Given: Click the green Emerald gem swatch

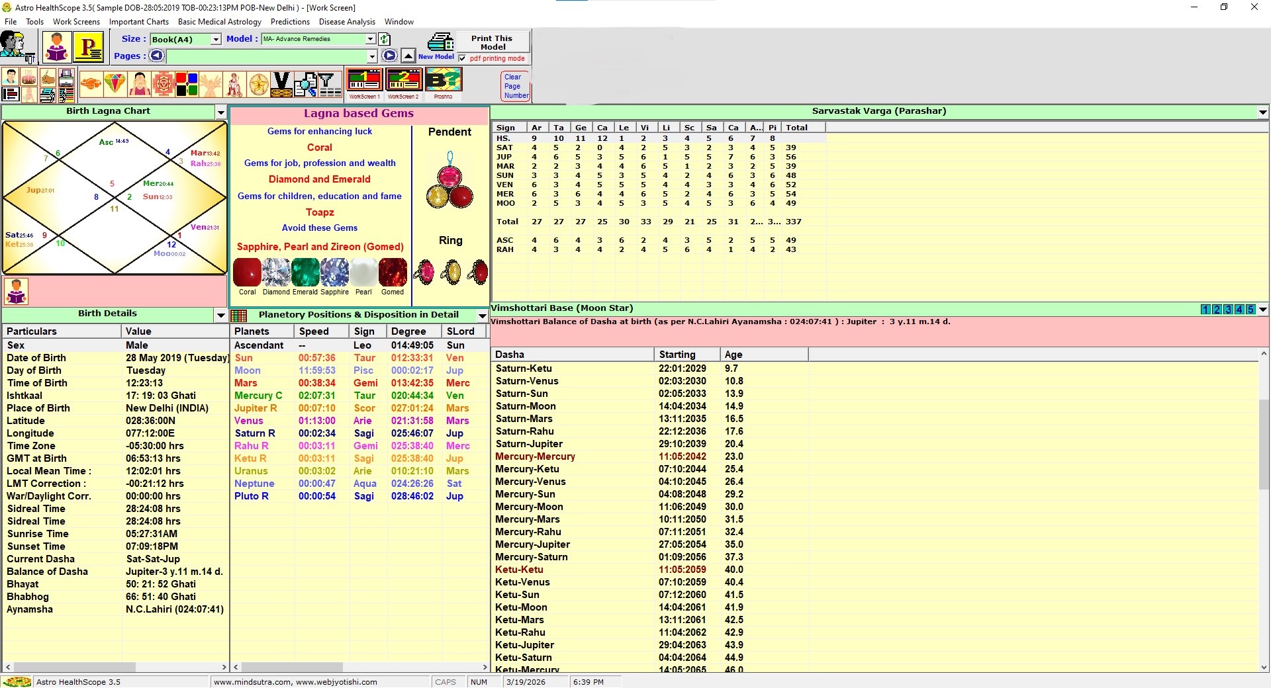Looking at the screenshot, I should [305, 273].
